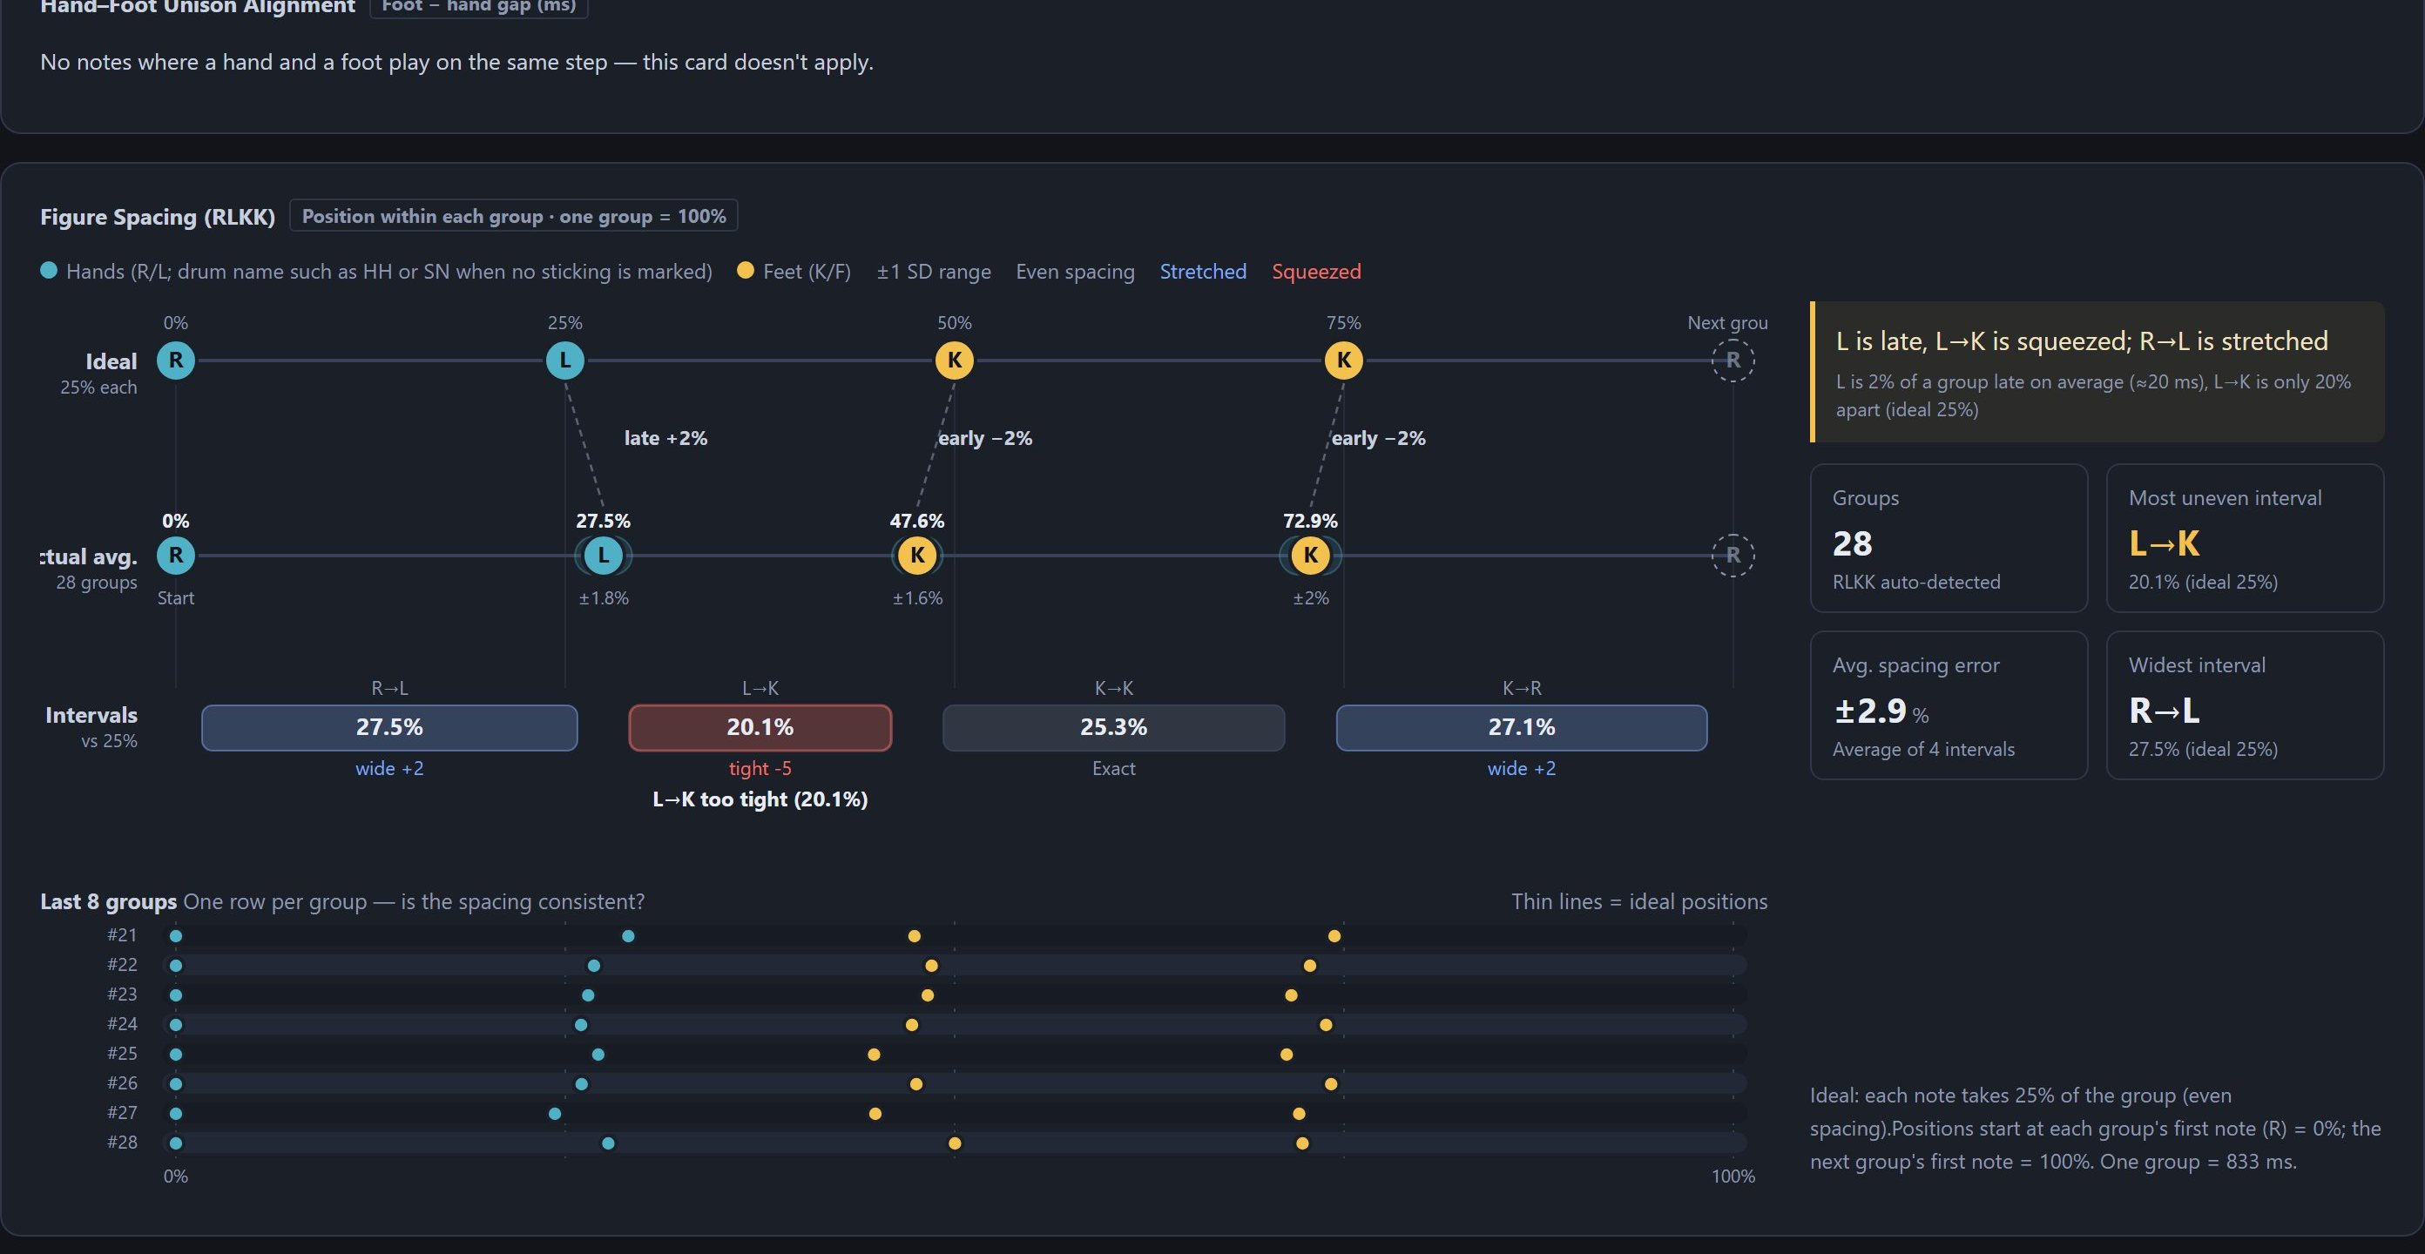The image size is (2425, 1254).
Task: Click the 'Figure Spacing (RLKK)' heading
Action: click(x=157, y=217)
